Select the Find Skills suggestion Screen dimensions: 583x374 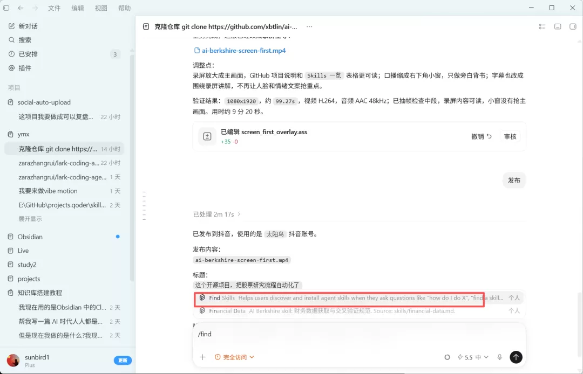tap(359, 297)
